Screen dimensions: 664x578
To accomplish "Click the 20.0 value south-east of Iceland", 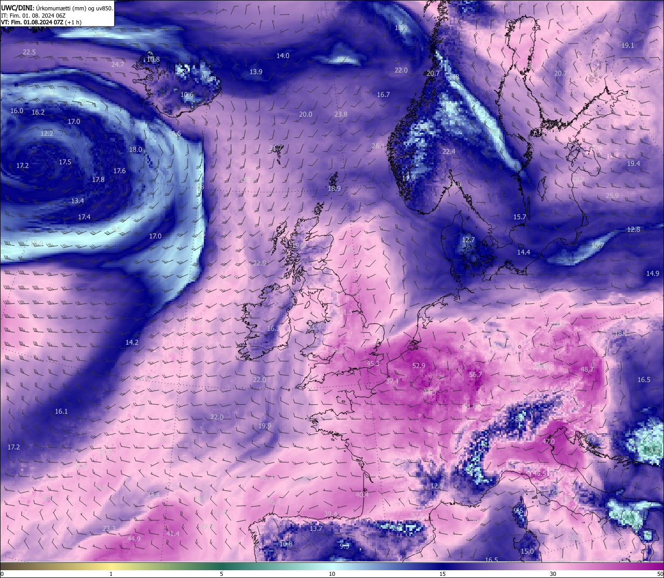I will 306,115.
